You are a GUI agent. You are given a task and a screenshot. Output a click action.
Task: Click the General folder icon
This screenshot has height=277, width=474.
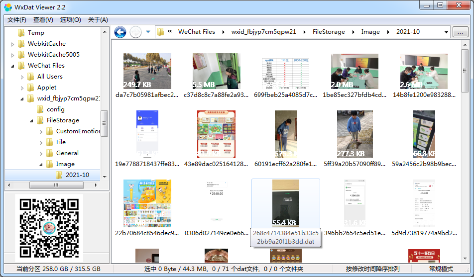pyautogui.click(x=50, y=153)
